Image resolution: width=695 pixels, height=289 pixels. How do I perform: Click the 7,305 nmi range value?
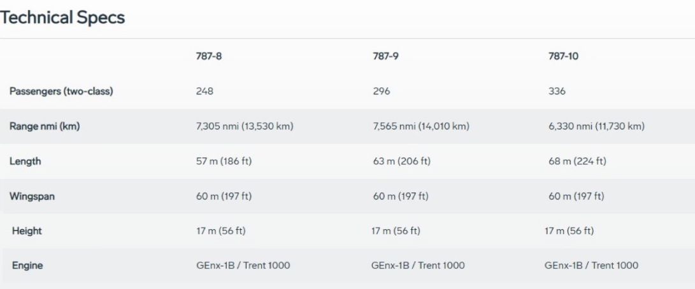point(245,127)
